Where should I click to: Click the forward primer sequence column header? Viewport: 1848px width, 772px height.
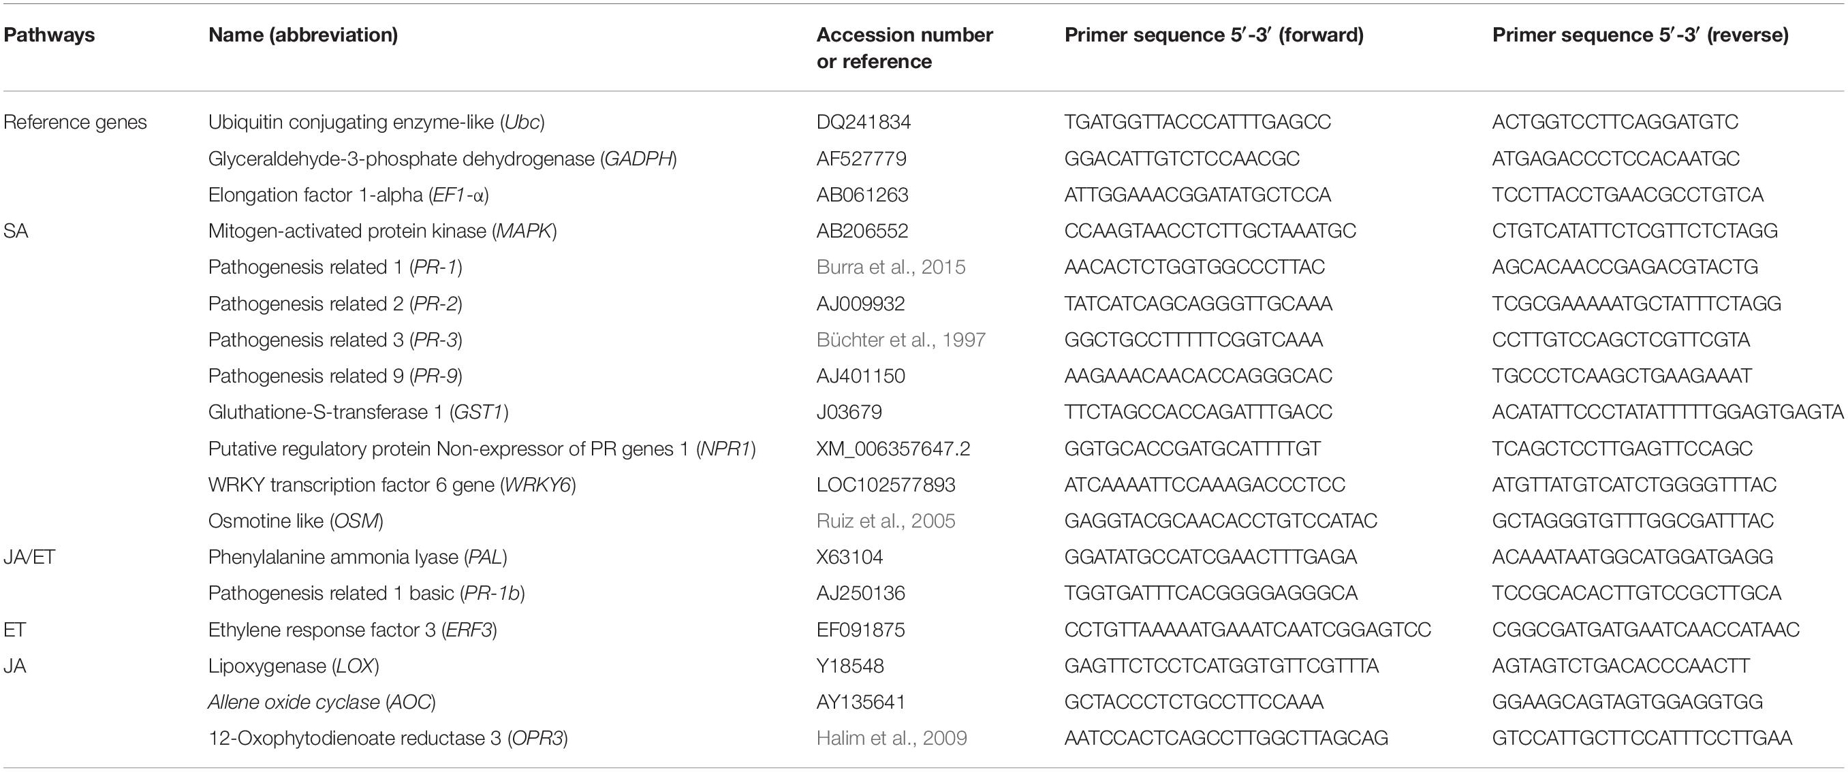(1214, 35)
